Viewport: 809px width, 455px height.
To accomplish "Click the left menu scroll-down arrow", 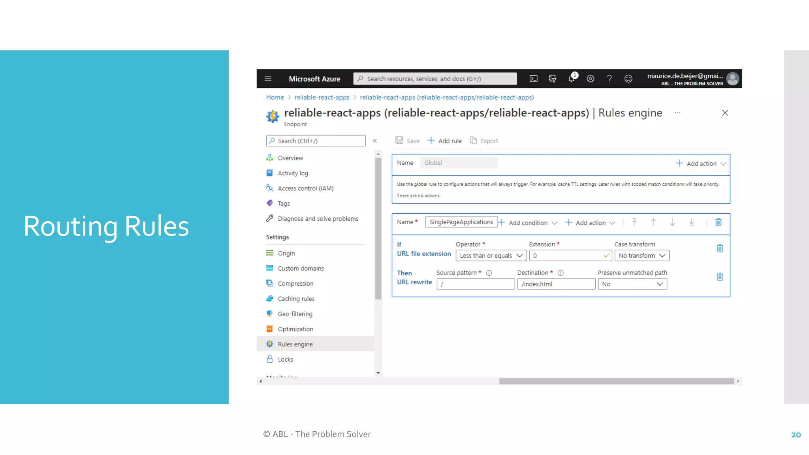I will click(x=378, y=373).
